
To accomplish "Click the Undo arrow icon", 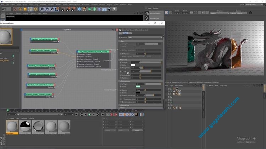I will pos(4,9).
